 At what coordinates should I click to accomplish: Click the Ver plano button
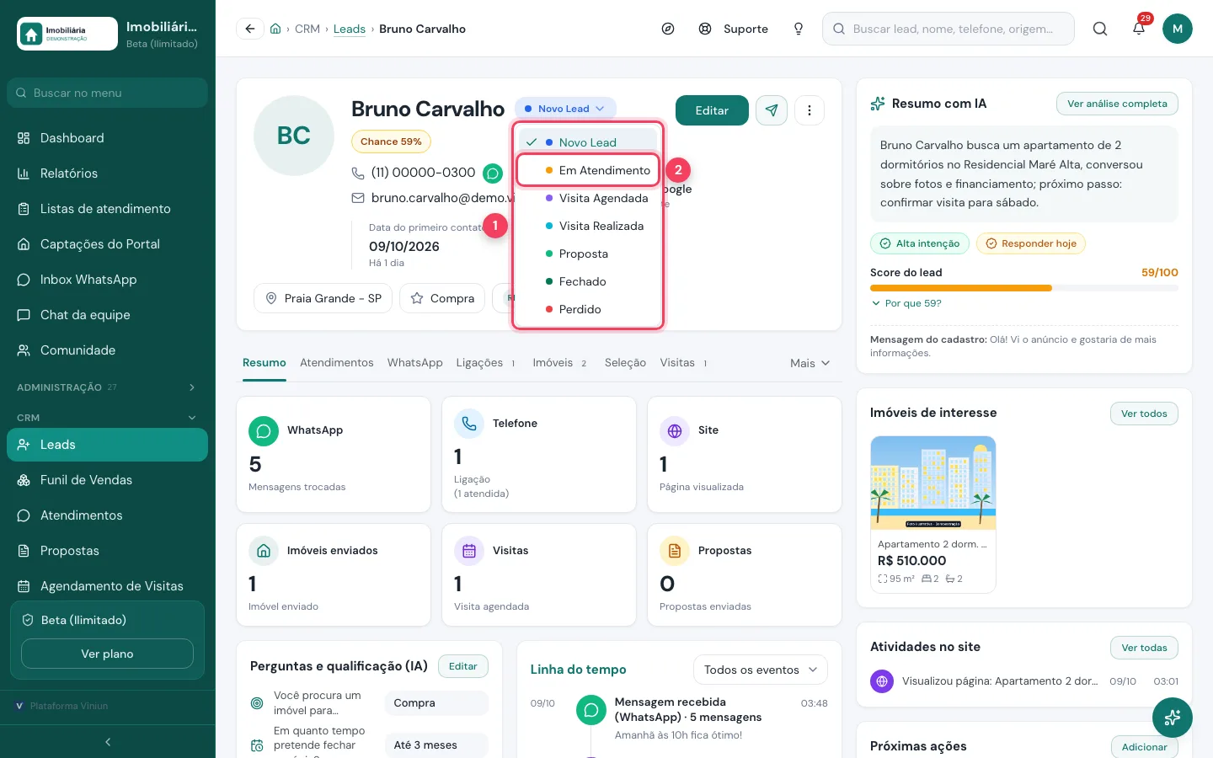pos(107,654)
